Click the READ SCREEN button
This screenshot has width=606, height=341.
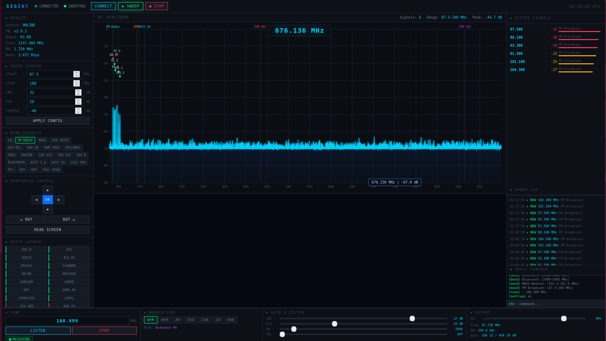(x=48, y=230)
